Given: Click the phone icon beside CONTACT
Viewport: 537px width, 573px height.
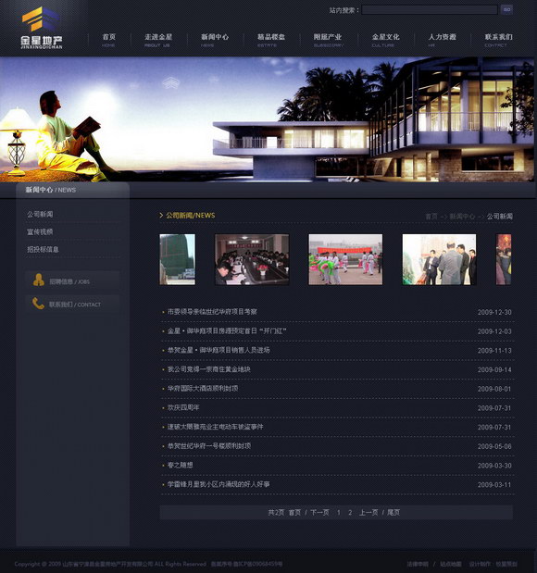Looking at the screenshot, I should (x=38, y=304).
